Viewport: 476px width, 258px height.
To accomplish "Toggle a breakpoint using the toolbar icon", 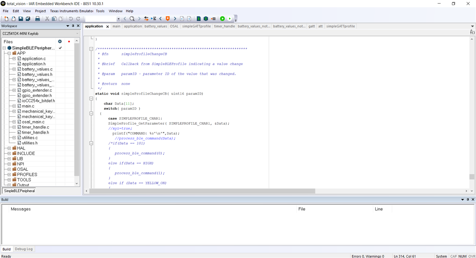I will click(x=213, y=19).
